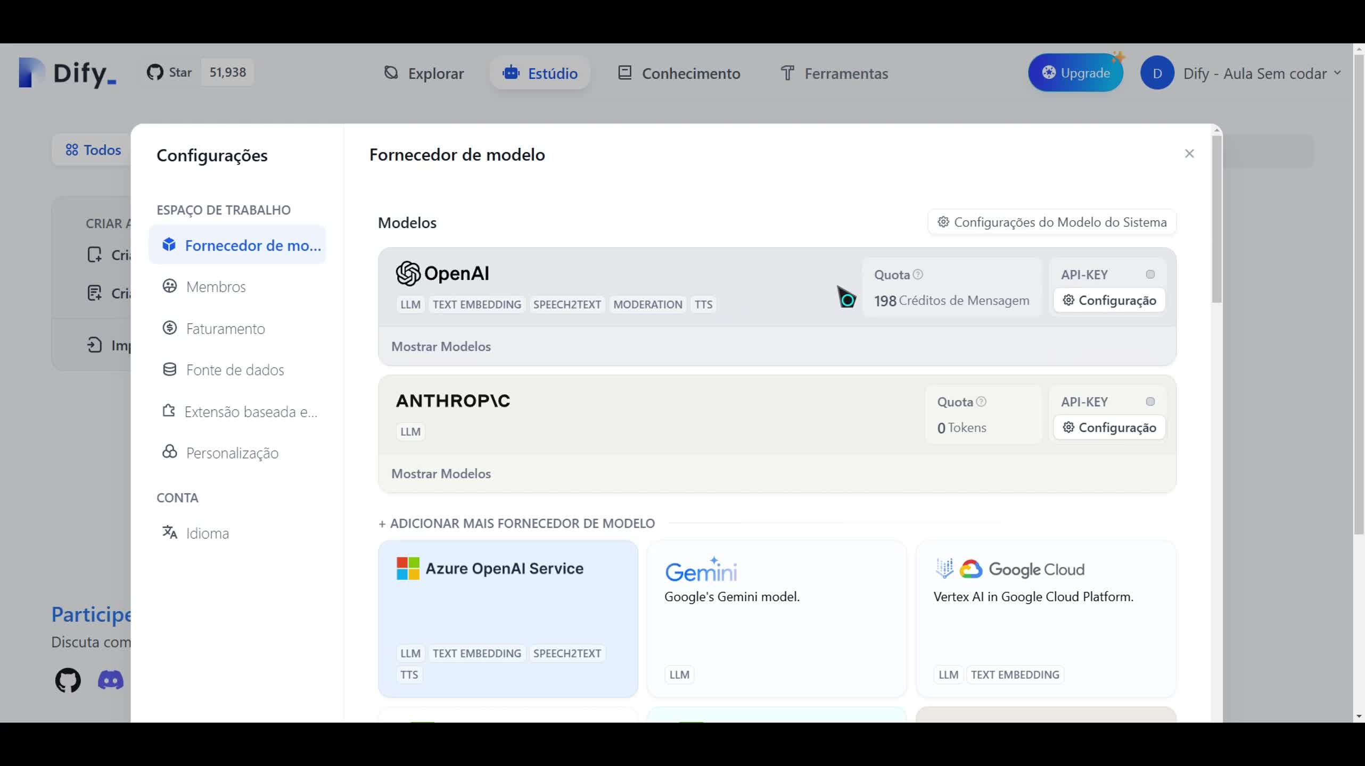Expand Mostrar Modelos under Anthropic
1365x766 pixels.
[441, 473]
